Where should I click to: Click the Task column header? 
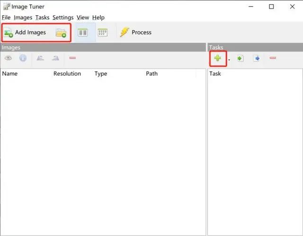[x=215, y=74]
